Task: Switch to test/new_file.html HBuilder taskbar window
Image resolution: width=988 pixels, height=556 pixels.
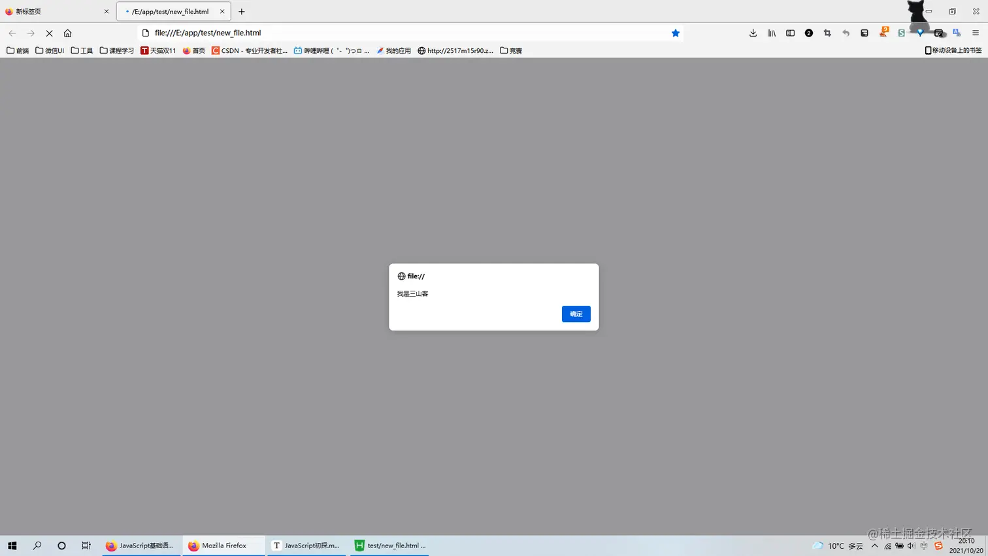Action: 389,546
